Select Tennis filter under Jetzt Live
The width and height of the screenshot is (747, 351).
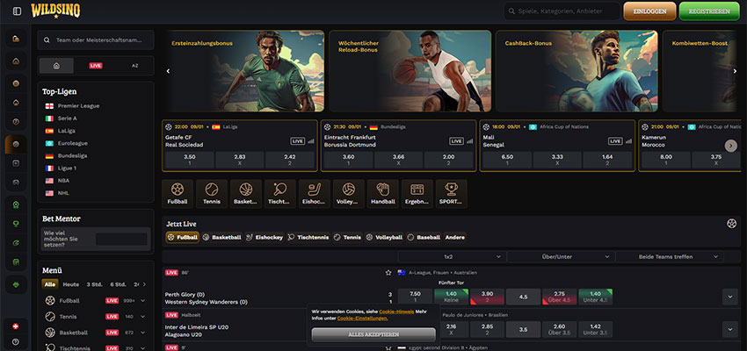pyautogui.click(x=348, y=237)
